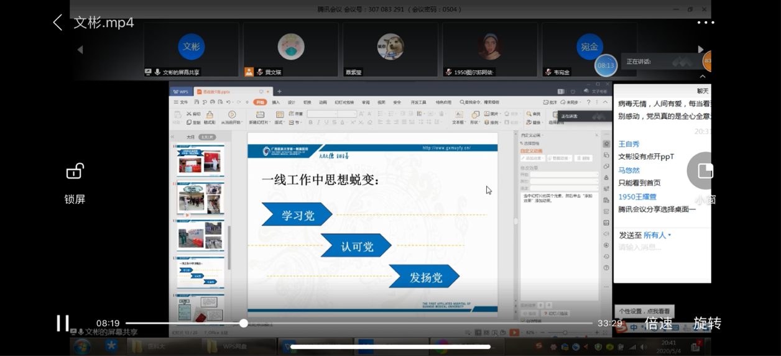781x356 pixels.
Task: Select the dog-avatar participant tile
Action: tap(390, 50)
